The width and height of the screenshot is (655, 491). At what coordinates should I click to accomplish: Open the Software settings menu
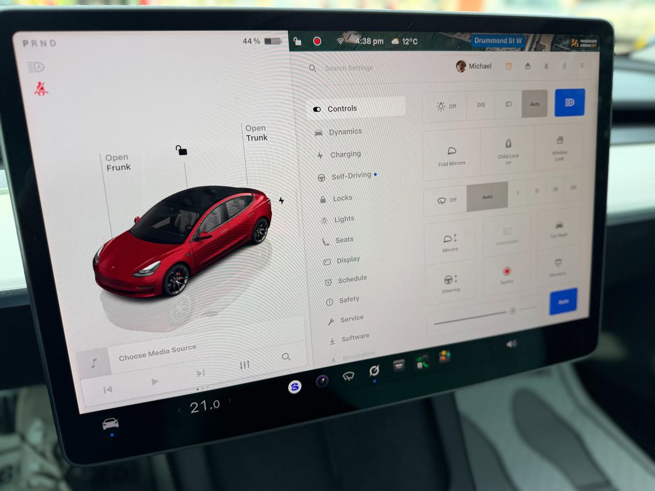pos(350,338)
